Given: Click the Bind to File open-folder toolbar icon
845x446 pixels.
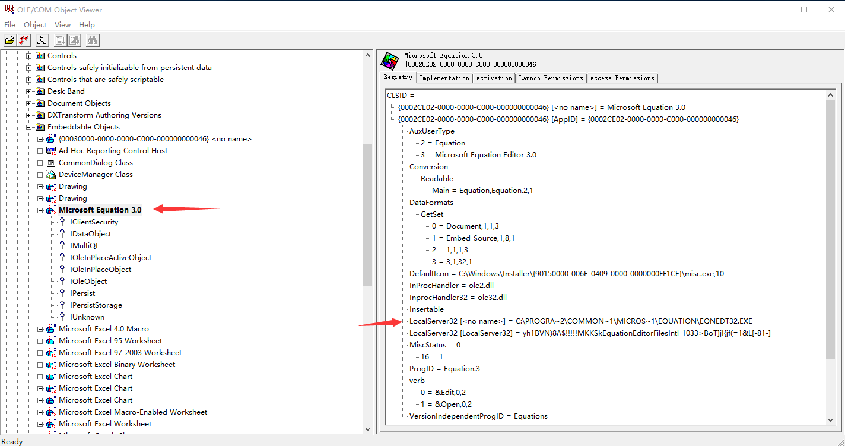Looking at the screenshot, I should 10,40.
